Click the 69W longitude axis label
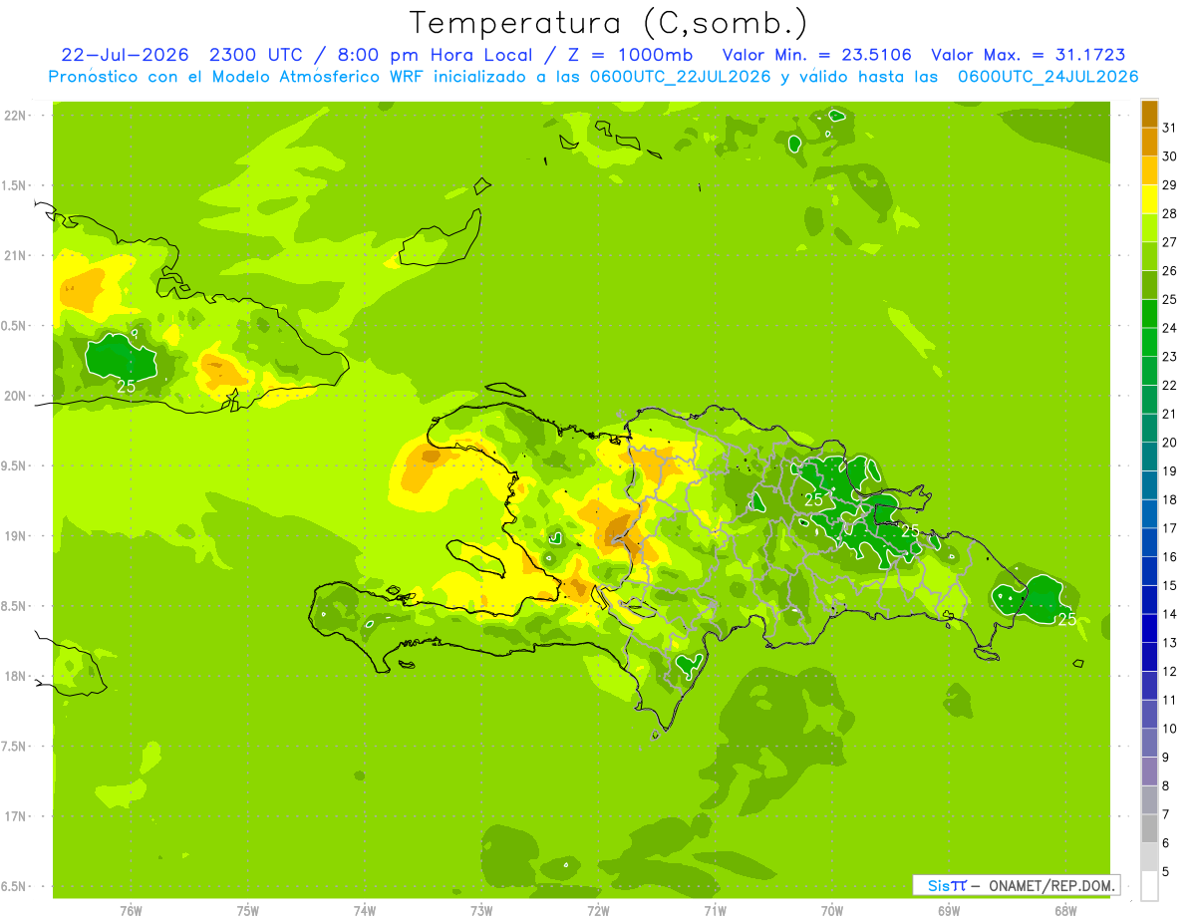The width and height of the screenshot is (1196, 924). tap(949, 911)
